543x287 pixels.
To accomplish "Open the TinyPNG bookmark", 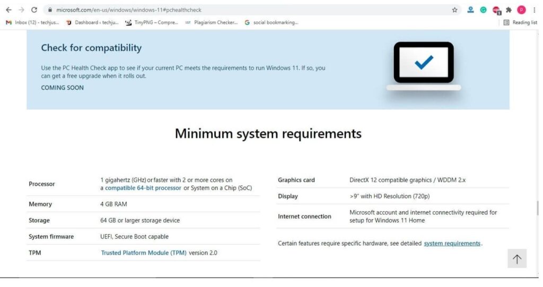I will [152, 22].
